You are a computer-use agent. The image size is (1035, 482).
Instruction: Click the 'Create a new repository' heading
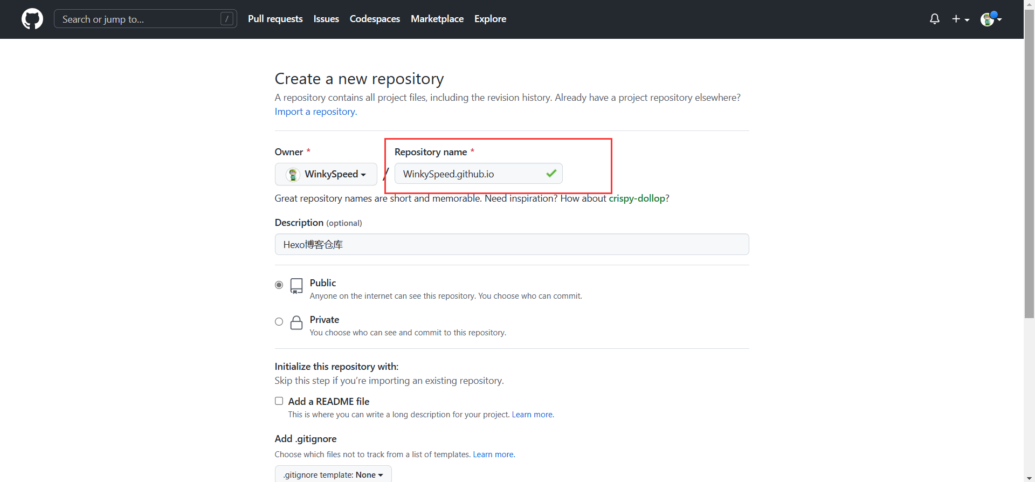359,79
